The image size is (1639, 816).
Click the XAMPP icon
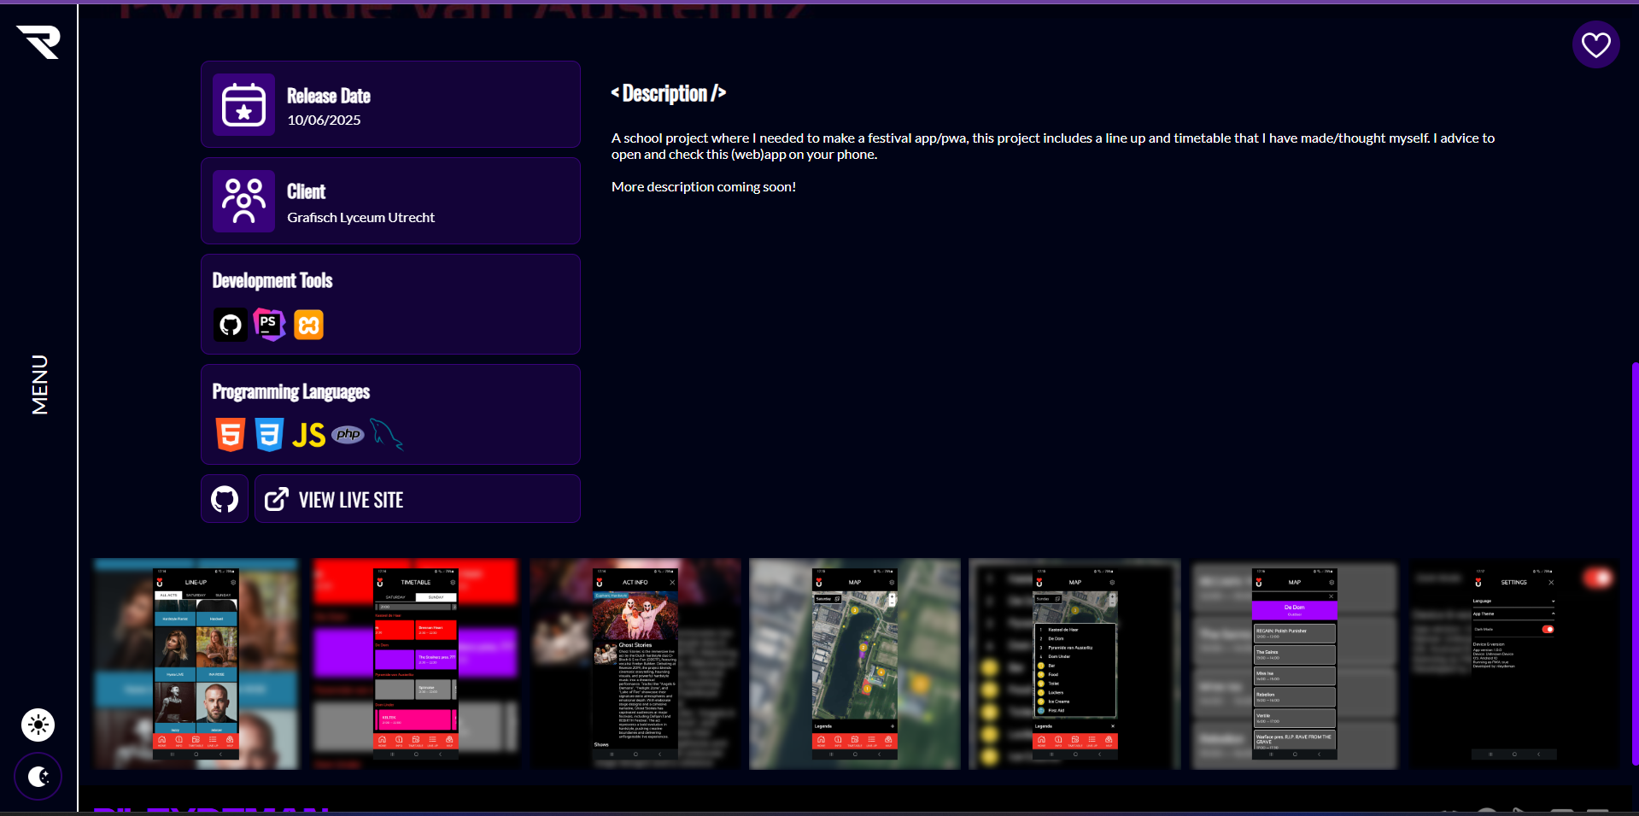coord(308,325)
